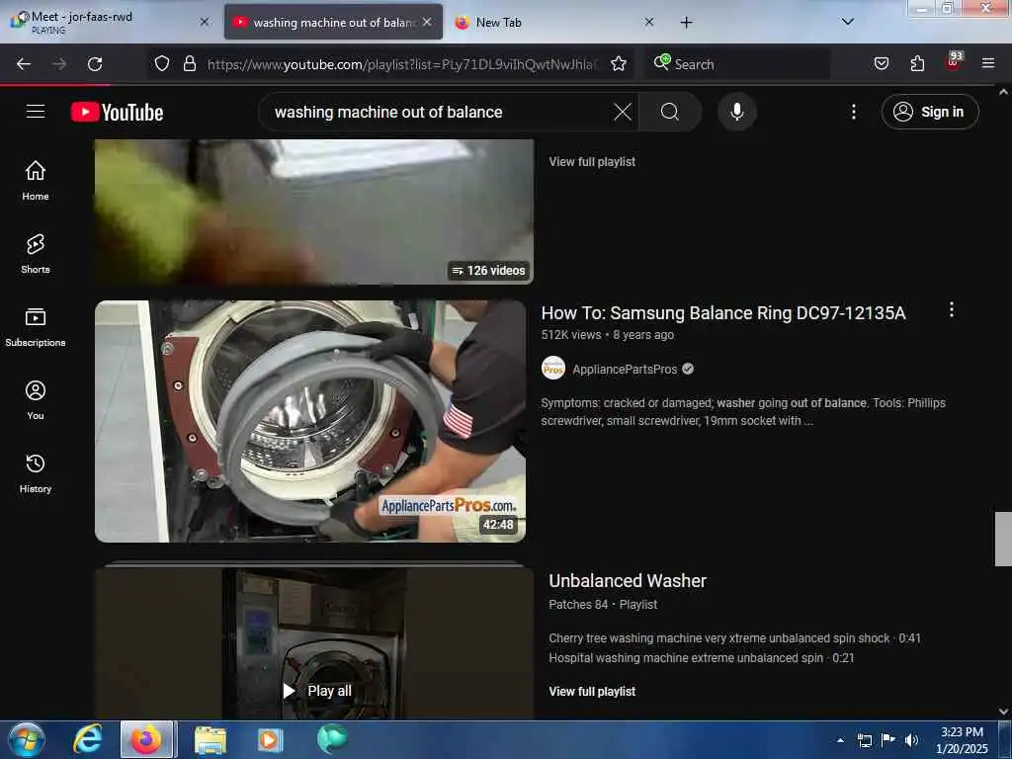Play all in the Unbalanced Washer playlist

(317, 691)
